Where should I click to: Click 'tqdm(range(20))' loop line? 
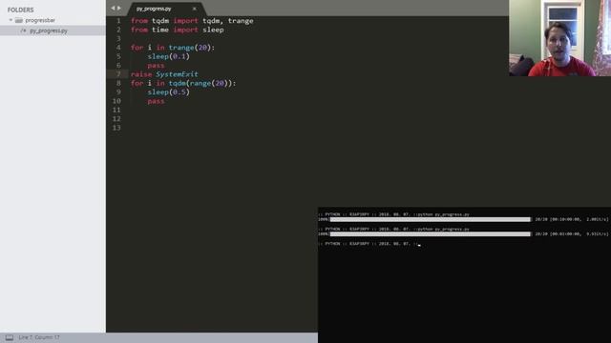183,83
